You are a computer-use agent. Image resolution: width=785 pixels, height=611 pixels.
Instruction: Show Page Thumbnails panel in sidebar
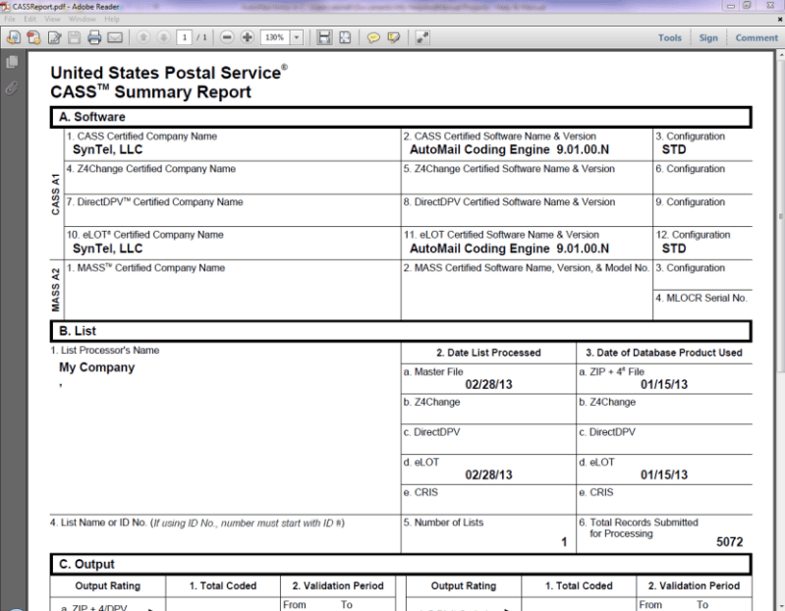pyautogui.click(x=12, y=62)
